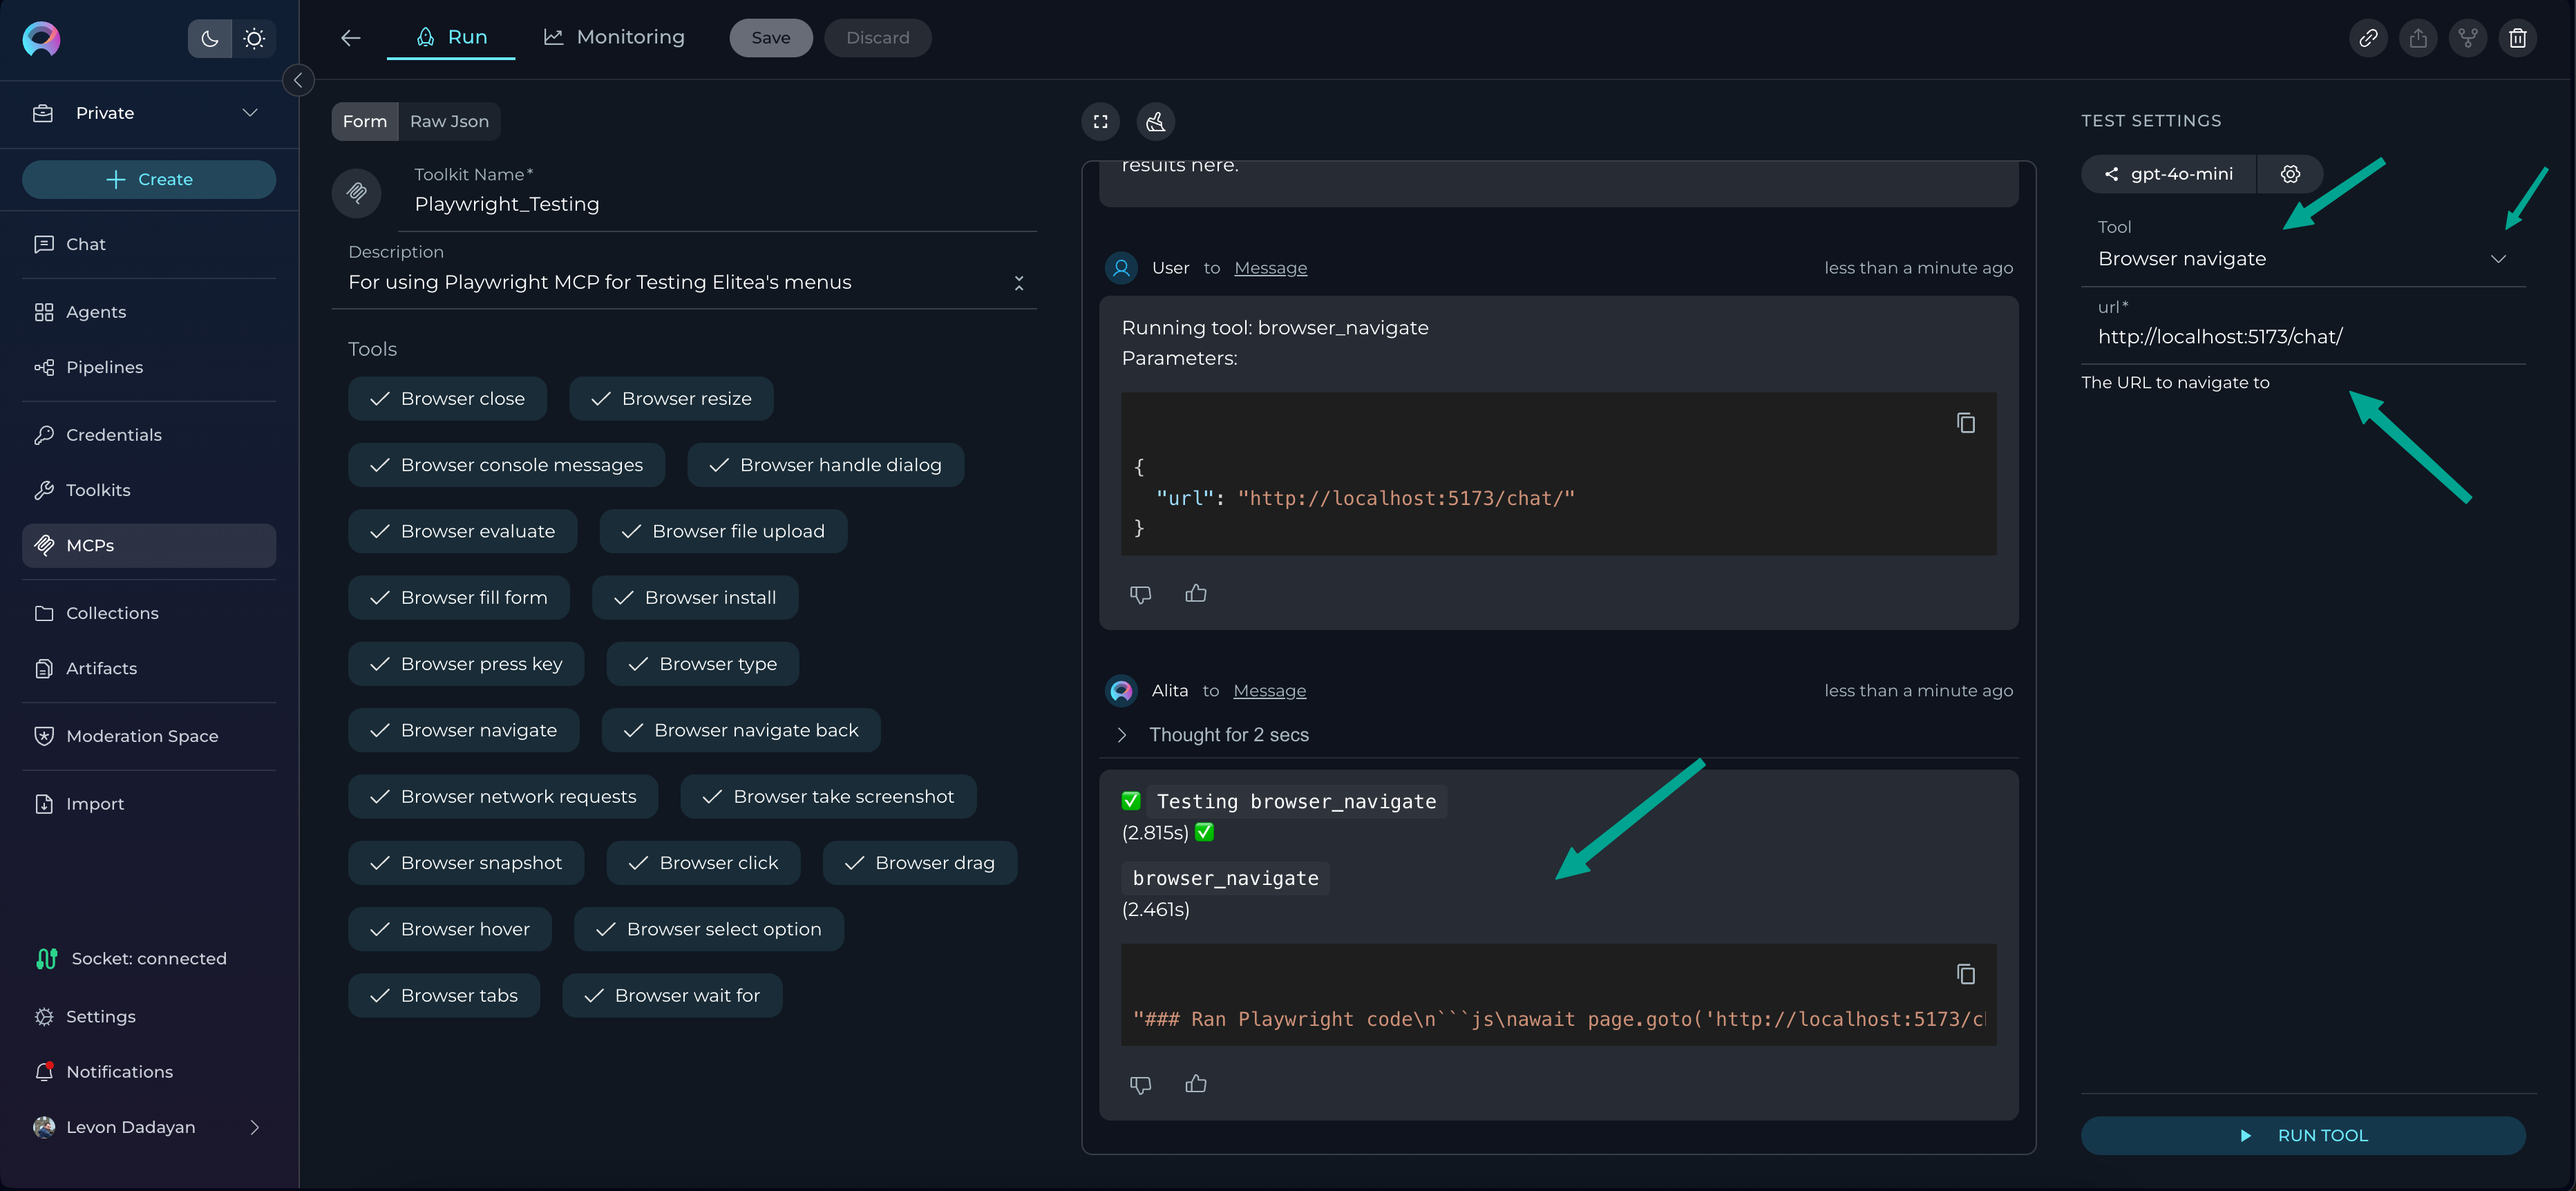Go to Chat in sidebar

(x=149, y=244)
